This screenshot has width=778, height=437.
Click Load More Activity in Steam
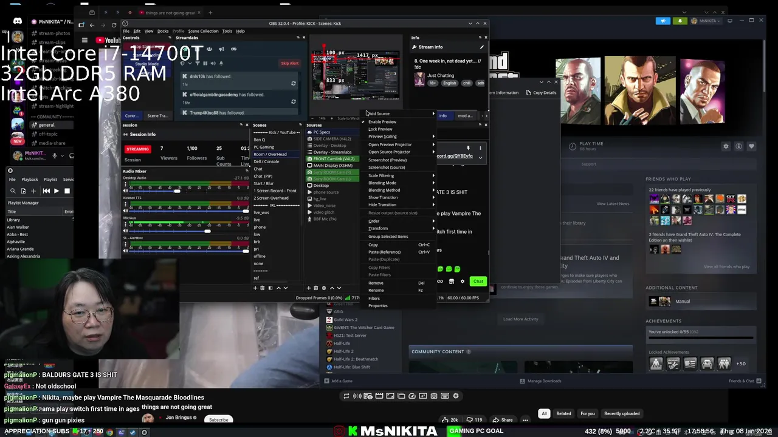(520, 319)
